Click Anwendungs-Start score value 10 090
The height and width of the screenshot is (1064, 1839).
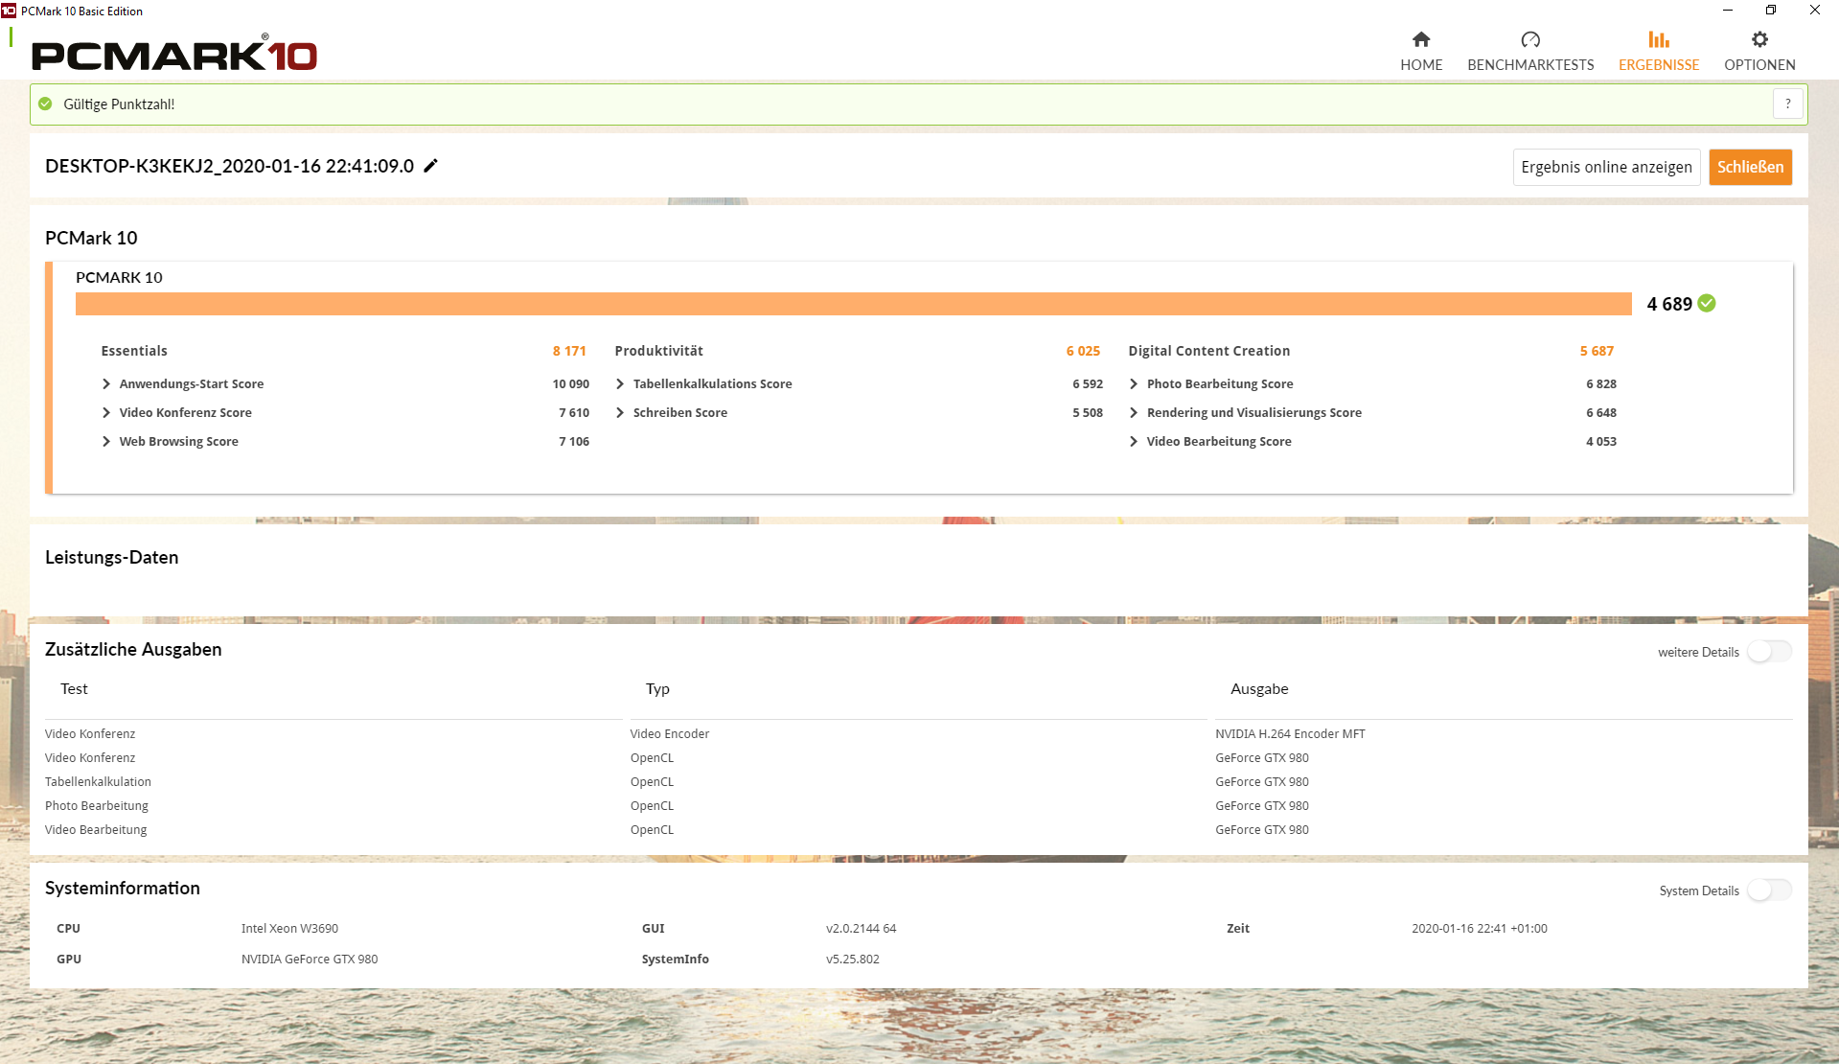(571, 383)
